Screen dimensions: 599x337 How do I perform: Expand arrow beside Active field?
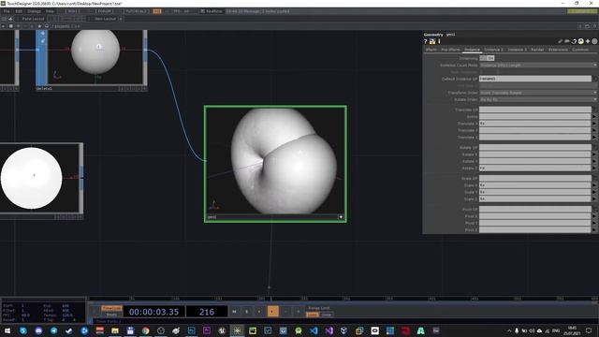click(x=594, y=116)
